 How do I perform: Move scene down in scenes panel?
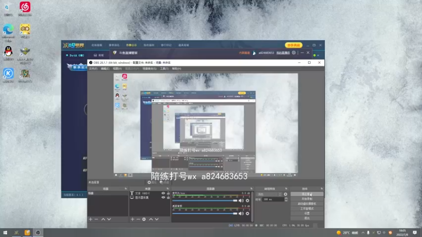109,219
